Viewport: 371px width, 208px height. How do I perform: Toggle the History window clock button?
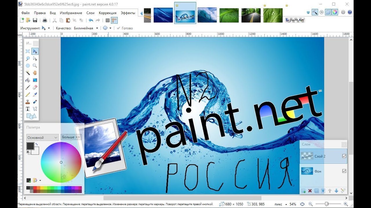(321, 12)
